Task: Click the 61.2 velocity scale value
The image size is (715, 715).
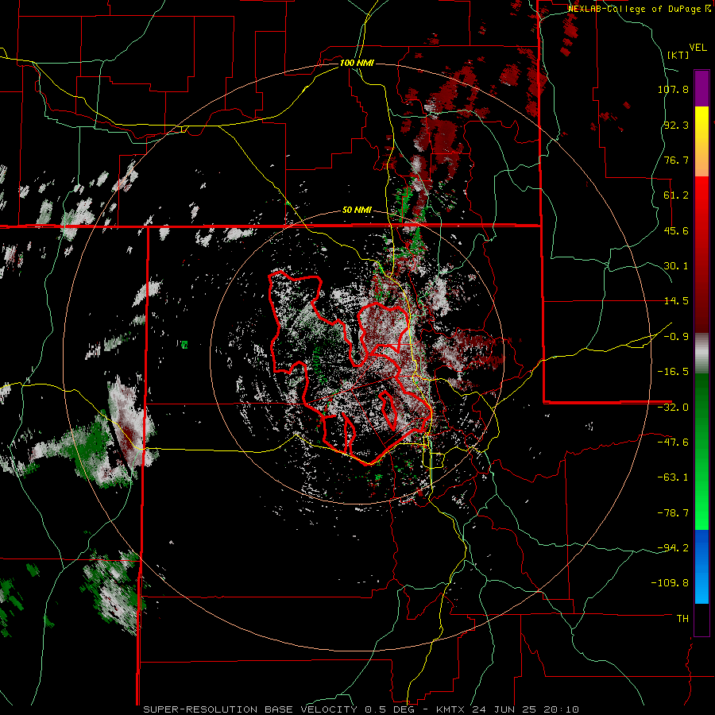Action: point(676,195)
